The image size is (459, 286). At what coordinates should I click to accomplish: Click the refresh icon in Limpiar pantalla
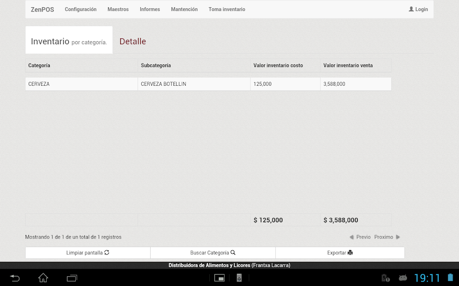pyautogui.click(x=107, y=252)
